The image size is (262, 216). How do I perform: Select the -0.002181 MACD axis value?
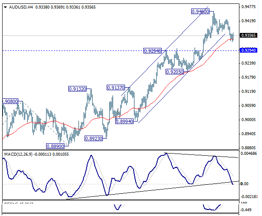249,197
